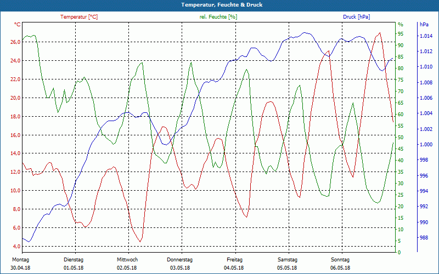Click the chart title "Temperatur, Feuchte & Druck"

(x=222, y=5)
